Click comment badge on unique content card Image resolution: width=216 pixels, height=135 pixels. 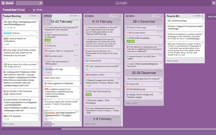click(6, 59)
